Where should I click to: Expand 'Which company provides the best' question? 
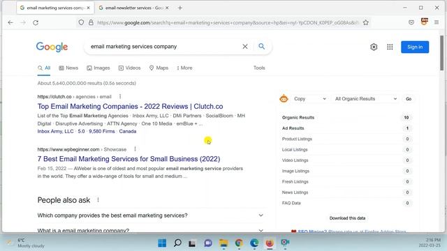150,215
